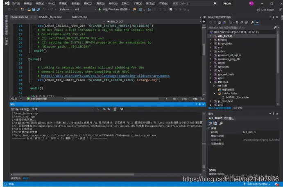Expand the ALL_BUILD project node
Image resolution: width=283 pixels, height=187 pixels.
[x=210, y=36]
